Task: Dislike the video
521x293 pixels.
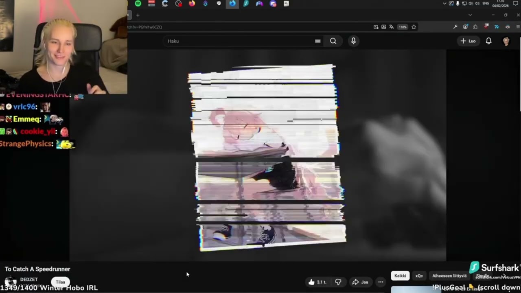Action: (x=338, y=282)
